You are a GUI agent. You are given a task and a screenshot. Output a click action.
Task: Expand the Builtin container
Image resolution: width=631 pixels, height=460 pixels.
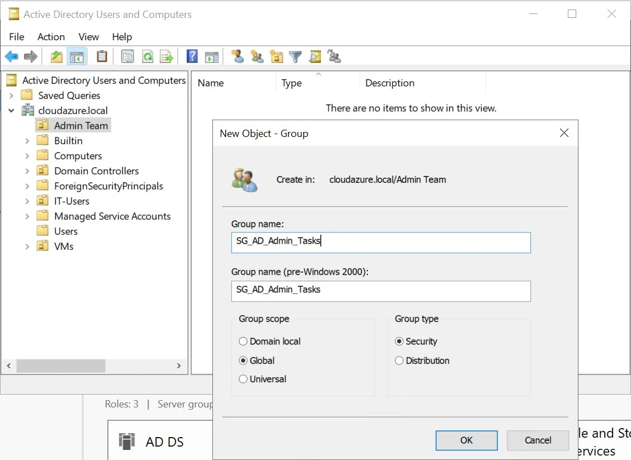27,141
